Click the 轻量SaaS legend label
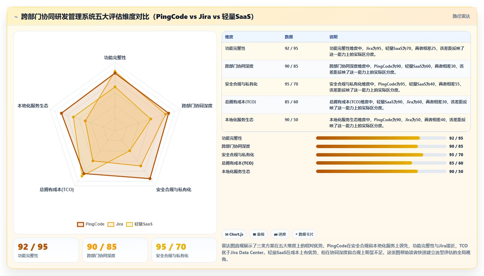484x276 pixels. [143, 224]
